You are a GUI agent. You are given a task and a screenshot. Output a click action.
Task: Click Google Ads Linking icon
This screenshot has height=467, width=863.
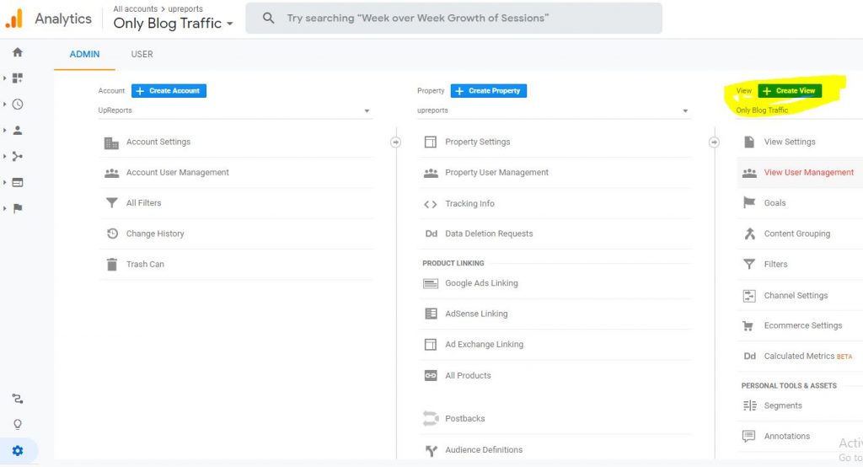pyautogui.click(x=431, y=283)
